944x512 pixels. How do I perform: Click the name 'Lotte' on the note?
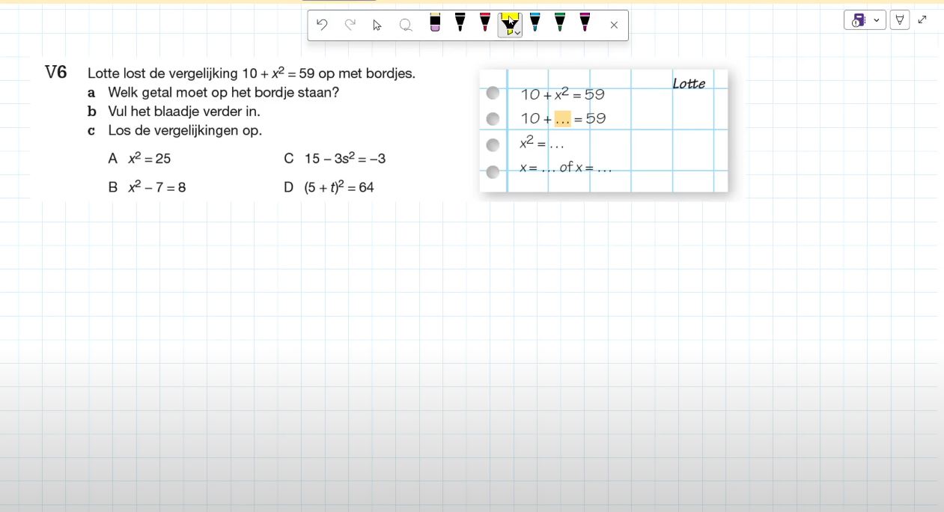pyautogui.click(x=689, y=84)
